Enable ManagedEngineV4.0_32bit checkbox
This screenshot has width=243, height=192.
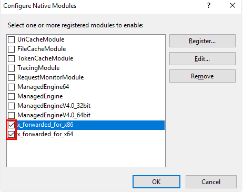12,106
